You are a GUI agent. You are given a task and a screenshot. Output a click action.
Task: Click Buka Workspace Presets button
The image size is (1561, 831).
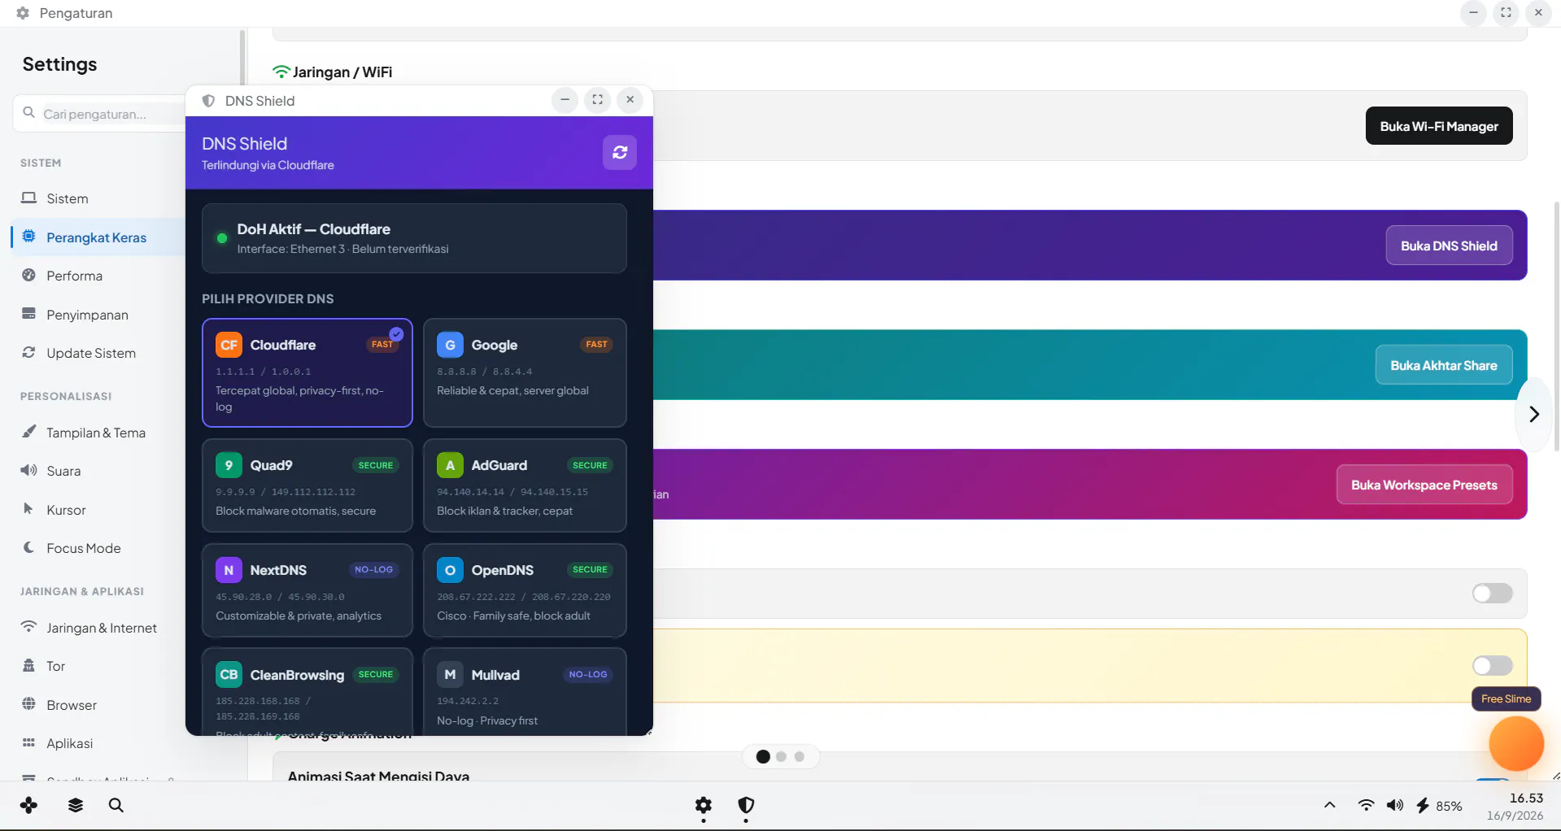pyautogui.click(x=1424, y=485)
